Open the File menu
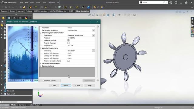The width and height of the screenshot is (194, 109). (x=22, y=3)
